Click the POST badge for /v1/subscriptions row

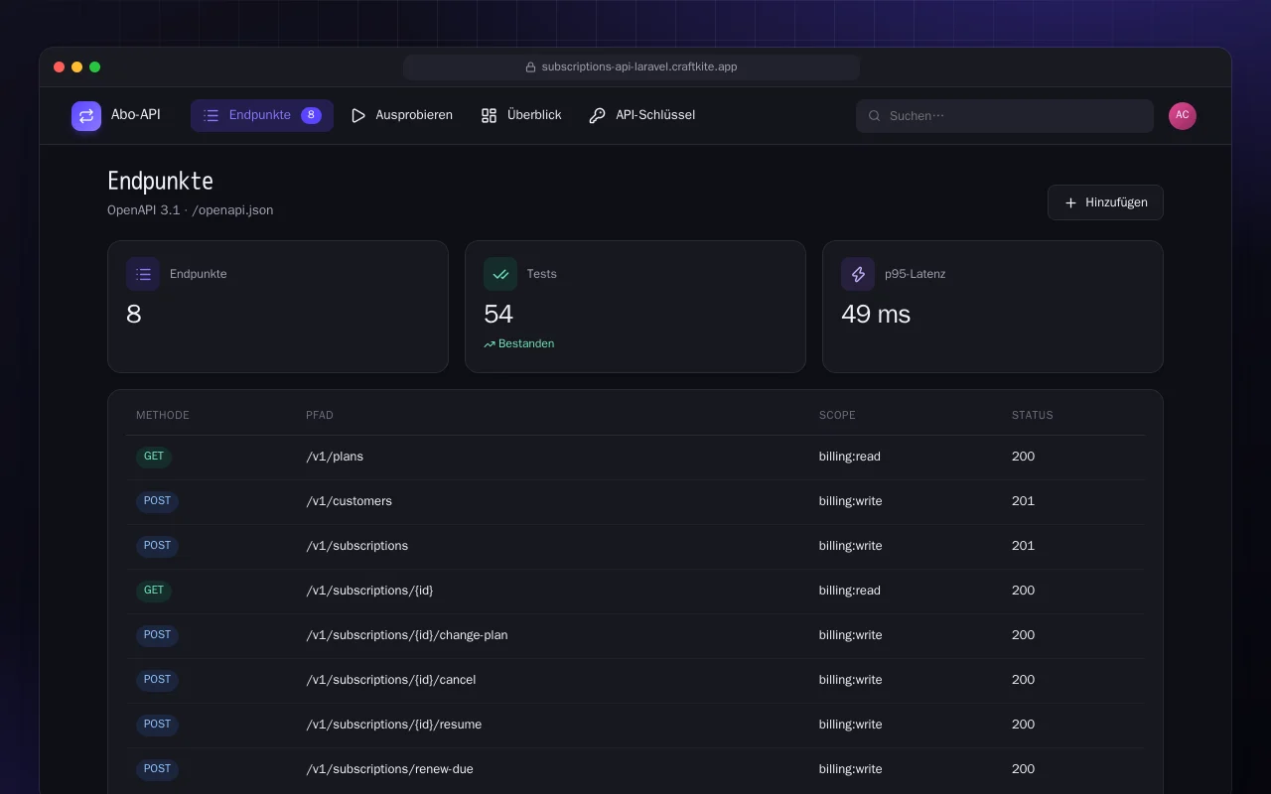click(157, 546)
